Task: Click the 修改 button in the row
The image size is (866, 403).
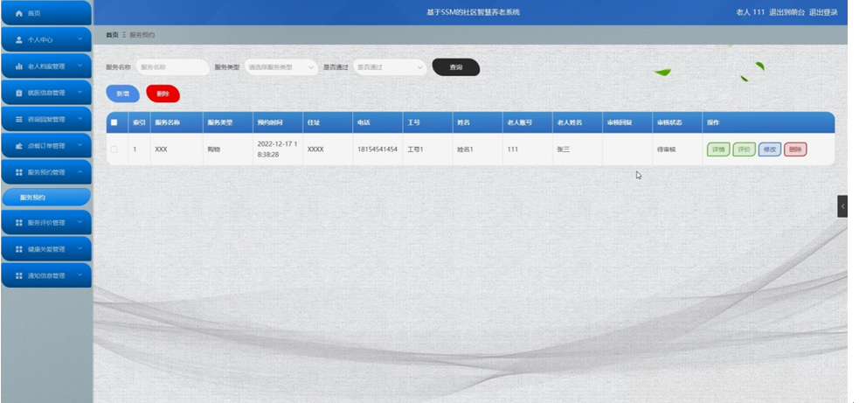Action: pyautogui.click(x=769, y=149)
